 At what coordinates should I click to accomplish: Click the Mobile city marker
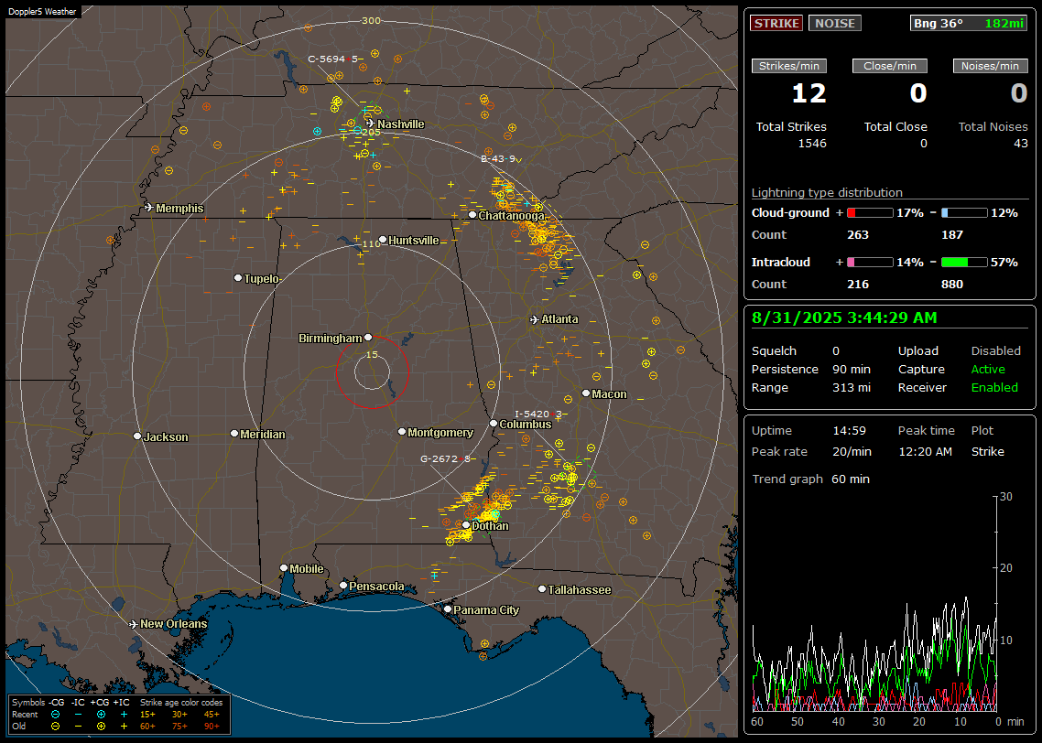click(284, 568)
